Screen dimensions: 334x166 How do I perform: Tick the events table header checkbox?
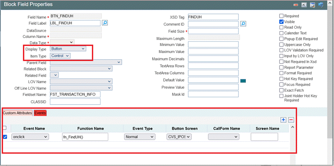pyautogui.click(x=5, y=128)
